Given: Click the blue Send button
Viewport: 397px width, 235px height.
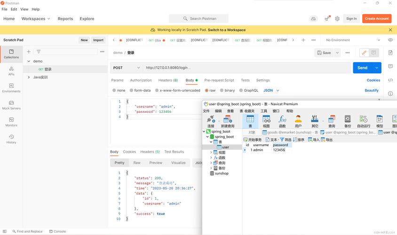Looking at the screenshot, I should 362,68.
